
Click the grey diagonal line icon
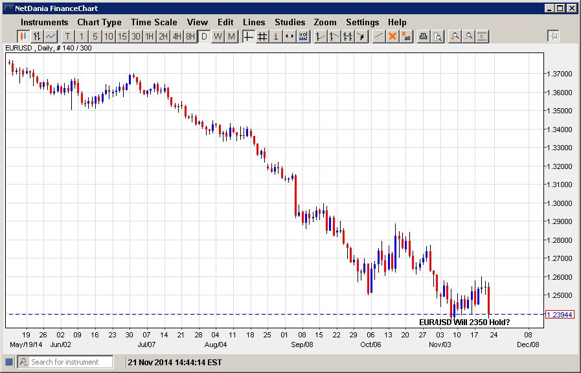coord(378,36)
